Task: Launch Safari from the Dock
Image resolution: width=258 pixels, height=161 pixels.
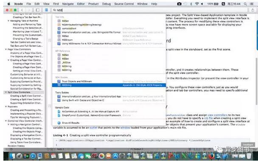Action: 33,156
